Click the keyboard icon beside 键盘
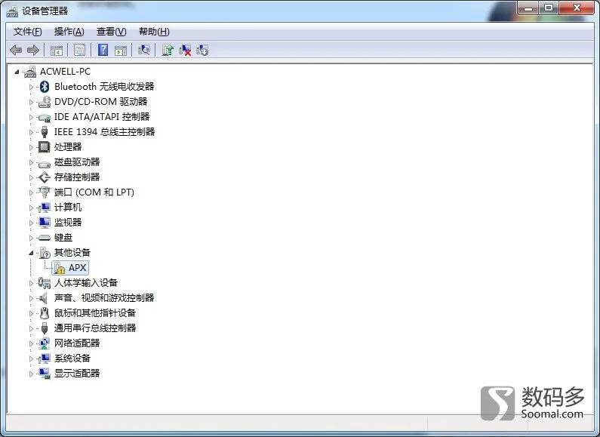This screenshot has width=600, height=437. (45, 238)
